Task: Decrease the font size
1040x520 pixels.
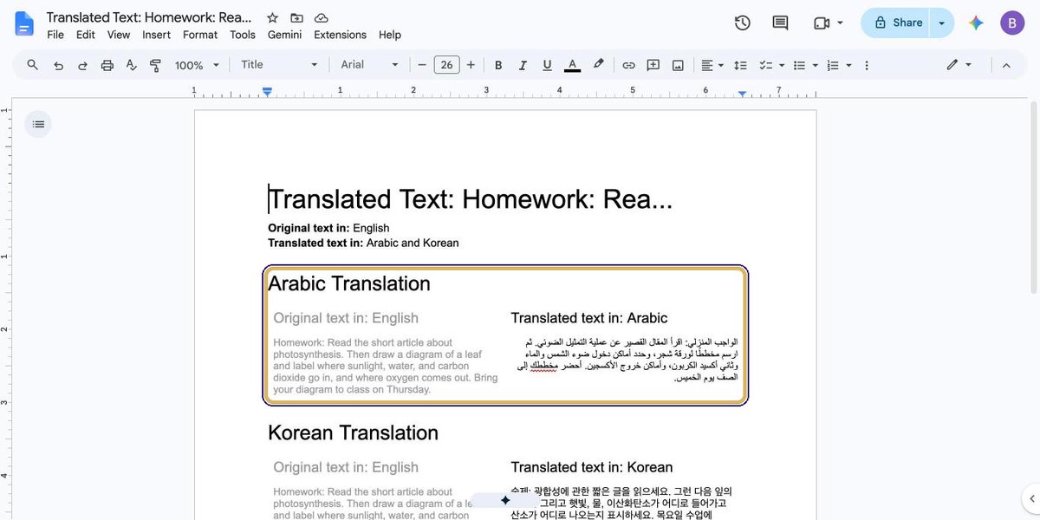Action: pyautogui.click(x=422, y=65)
